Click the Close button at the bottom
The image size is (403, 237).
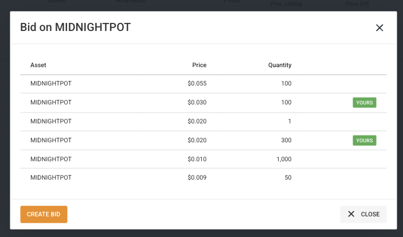pos(363,214)
